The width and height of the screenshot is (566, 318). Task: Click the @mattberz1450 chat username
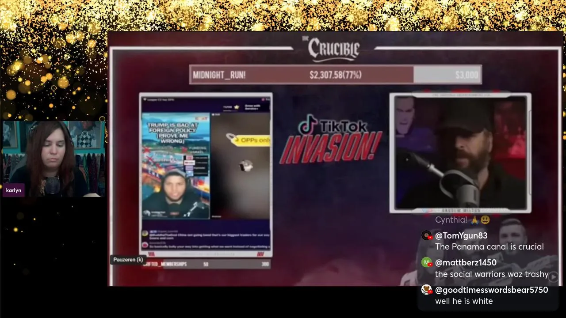[466, 263]
